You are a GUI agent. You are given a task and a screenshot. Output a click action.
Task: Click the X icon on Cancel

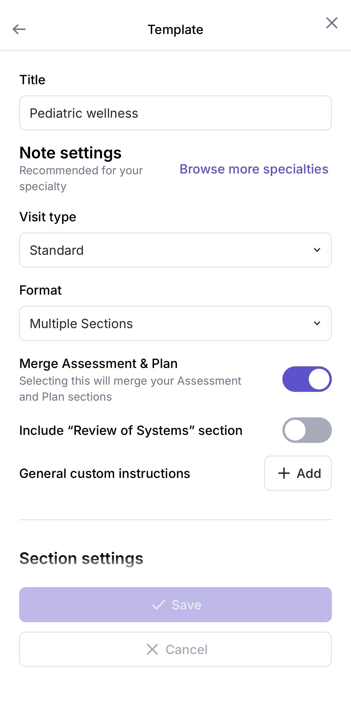[x=152, y=649]
